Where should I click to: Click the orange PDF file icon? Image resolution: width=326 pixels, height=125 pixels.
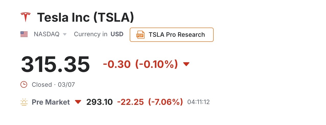pos(140,35)
